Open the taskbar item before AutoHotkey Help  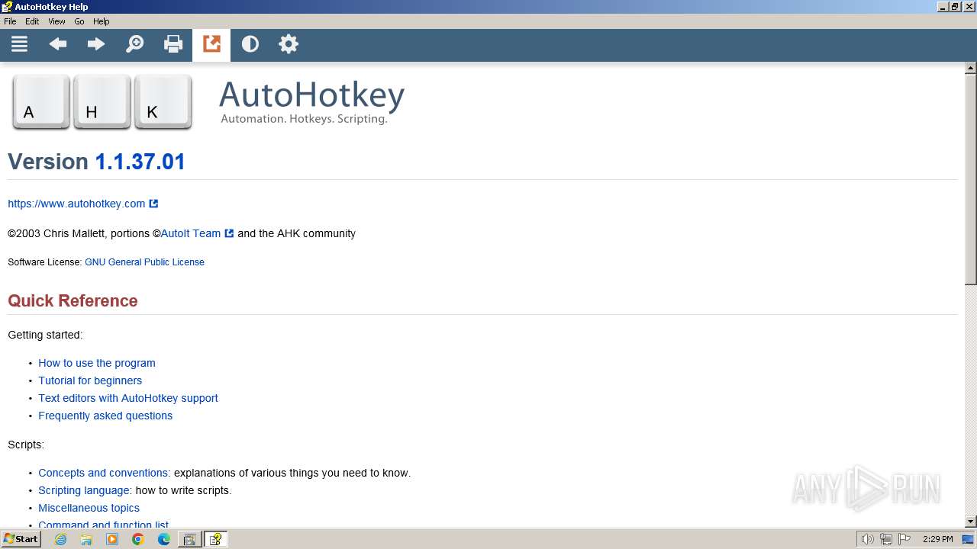click(189, 539)
